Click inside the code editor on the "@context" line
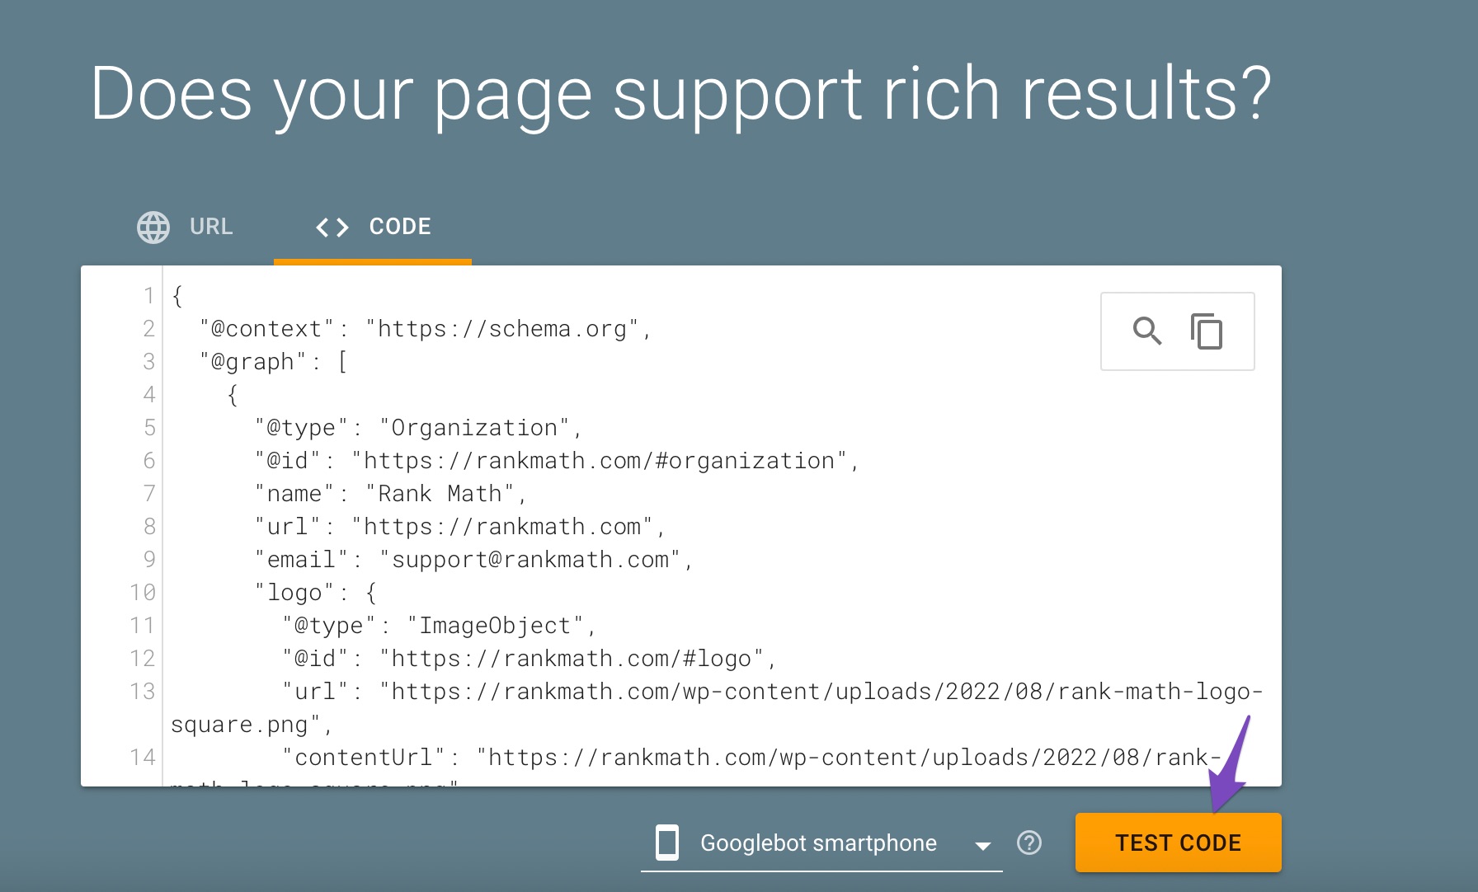The height and width of the screenshot is (892, 1478). (x=426, y=328)
